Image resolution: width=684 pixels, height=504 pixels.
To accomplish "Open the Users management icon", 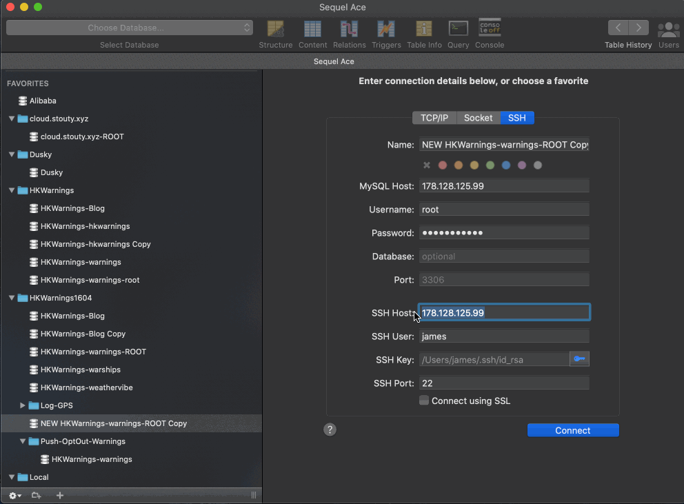I will [x=668, y=30].
